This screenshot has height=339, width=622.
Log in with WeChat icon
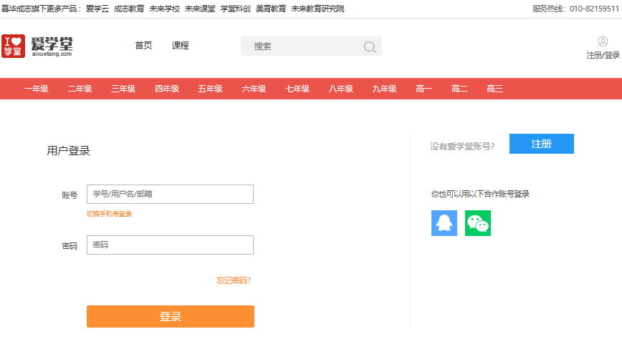[477, 223]
